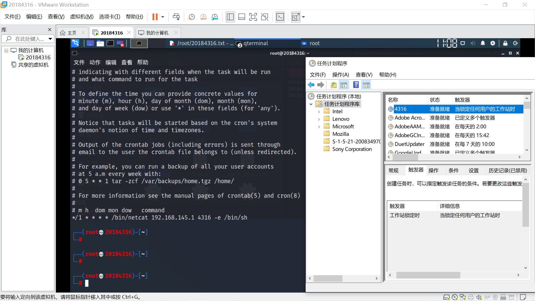Click the console view terminal icon
Viewport: 535px width, 301px height.
coord(280,17)
